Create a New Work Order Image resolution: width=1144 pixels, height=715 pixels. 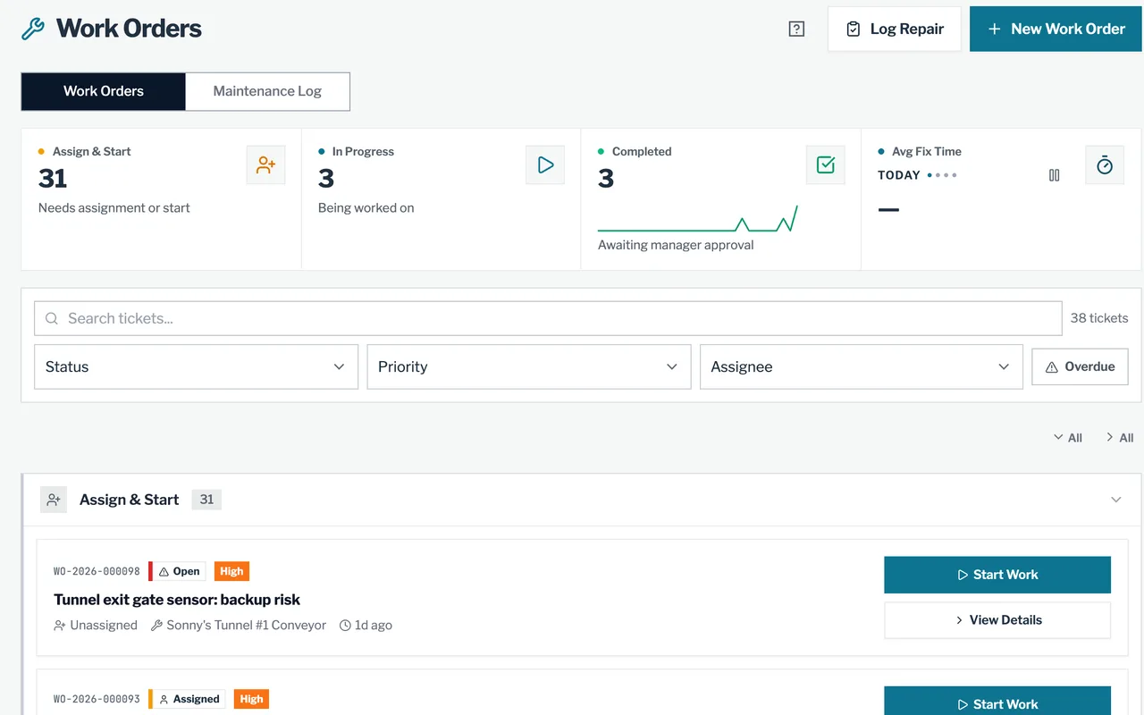point(1056,29)
